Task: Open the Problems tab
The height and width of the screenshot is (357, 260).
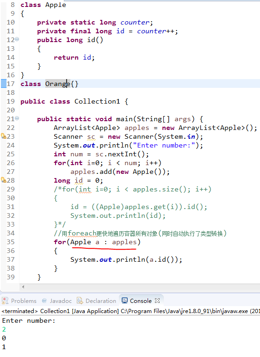Action: point(19,301)
